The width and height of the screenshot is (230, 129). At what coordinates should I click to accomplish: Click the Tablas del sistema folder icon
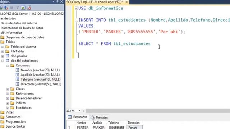(7, 47)
